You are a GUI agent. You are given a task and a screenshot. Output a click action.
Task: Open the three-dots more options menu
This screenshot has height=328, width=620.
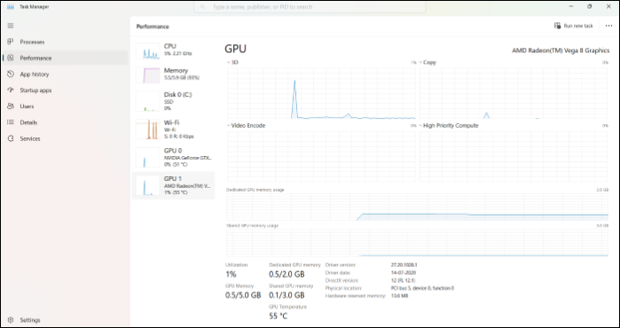[609, 26]
